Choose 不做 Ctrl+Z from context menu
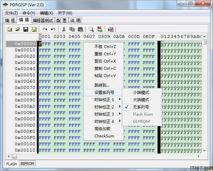 pyautogui.click(x=104, y=47)
